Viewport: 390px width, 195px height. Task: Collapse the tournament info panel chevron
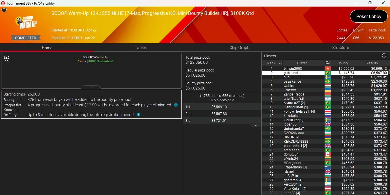tap(91, 87)
